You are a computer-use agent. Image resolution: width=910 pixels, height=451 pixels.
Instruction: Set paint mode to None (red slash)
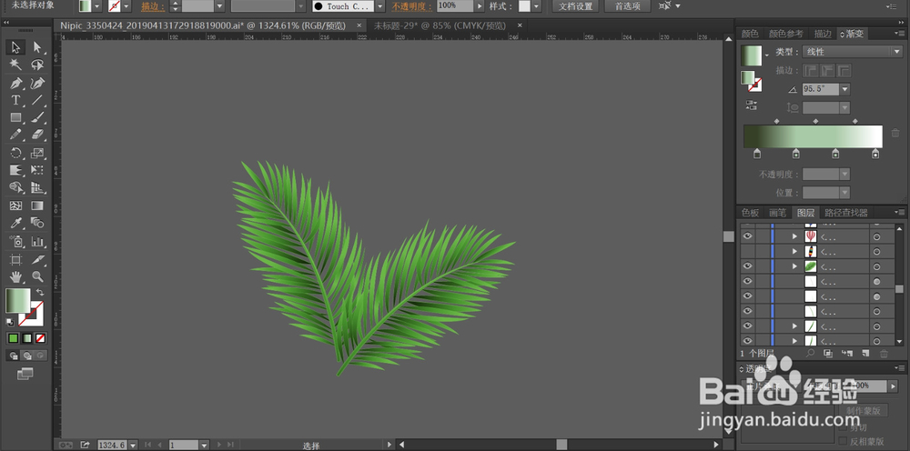(41, 338)
